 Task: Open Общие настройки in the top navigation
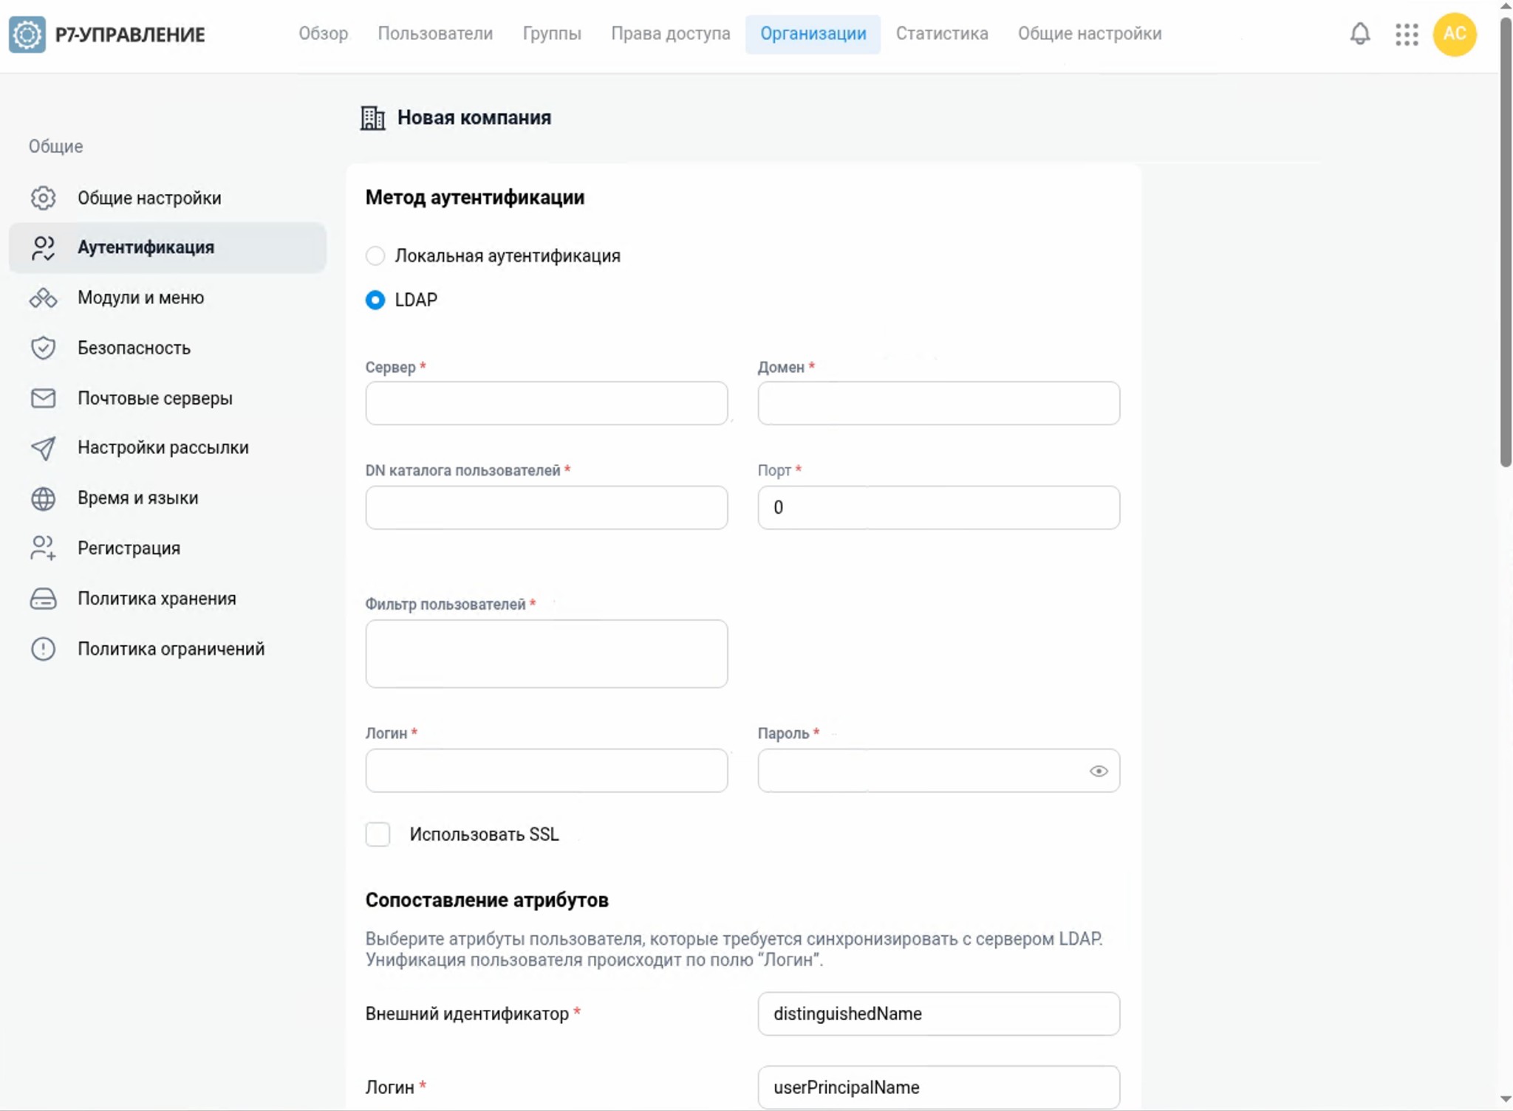(x=1090, y=34)
